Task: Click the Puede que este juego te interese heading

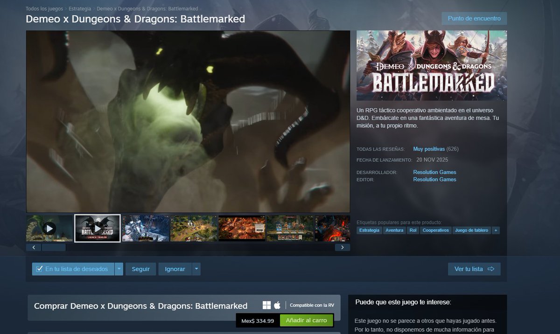Action: [403, 302]
